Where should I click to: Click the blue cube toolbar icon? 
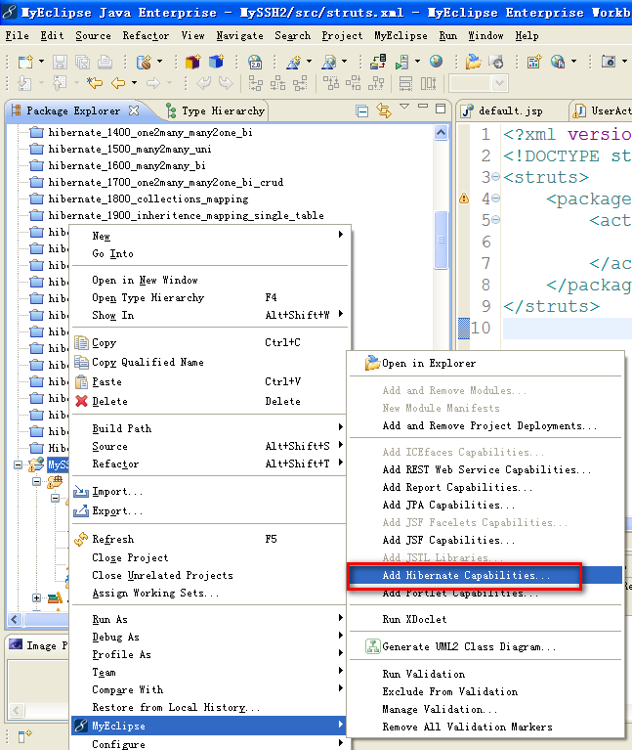[x=217, y=62]
